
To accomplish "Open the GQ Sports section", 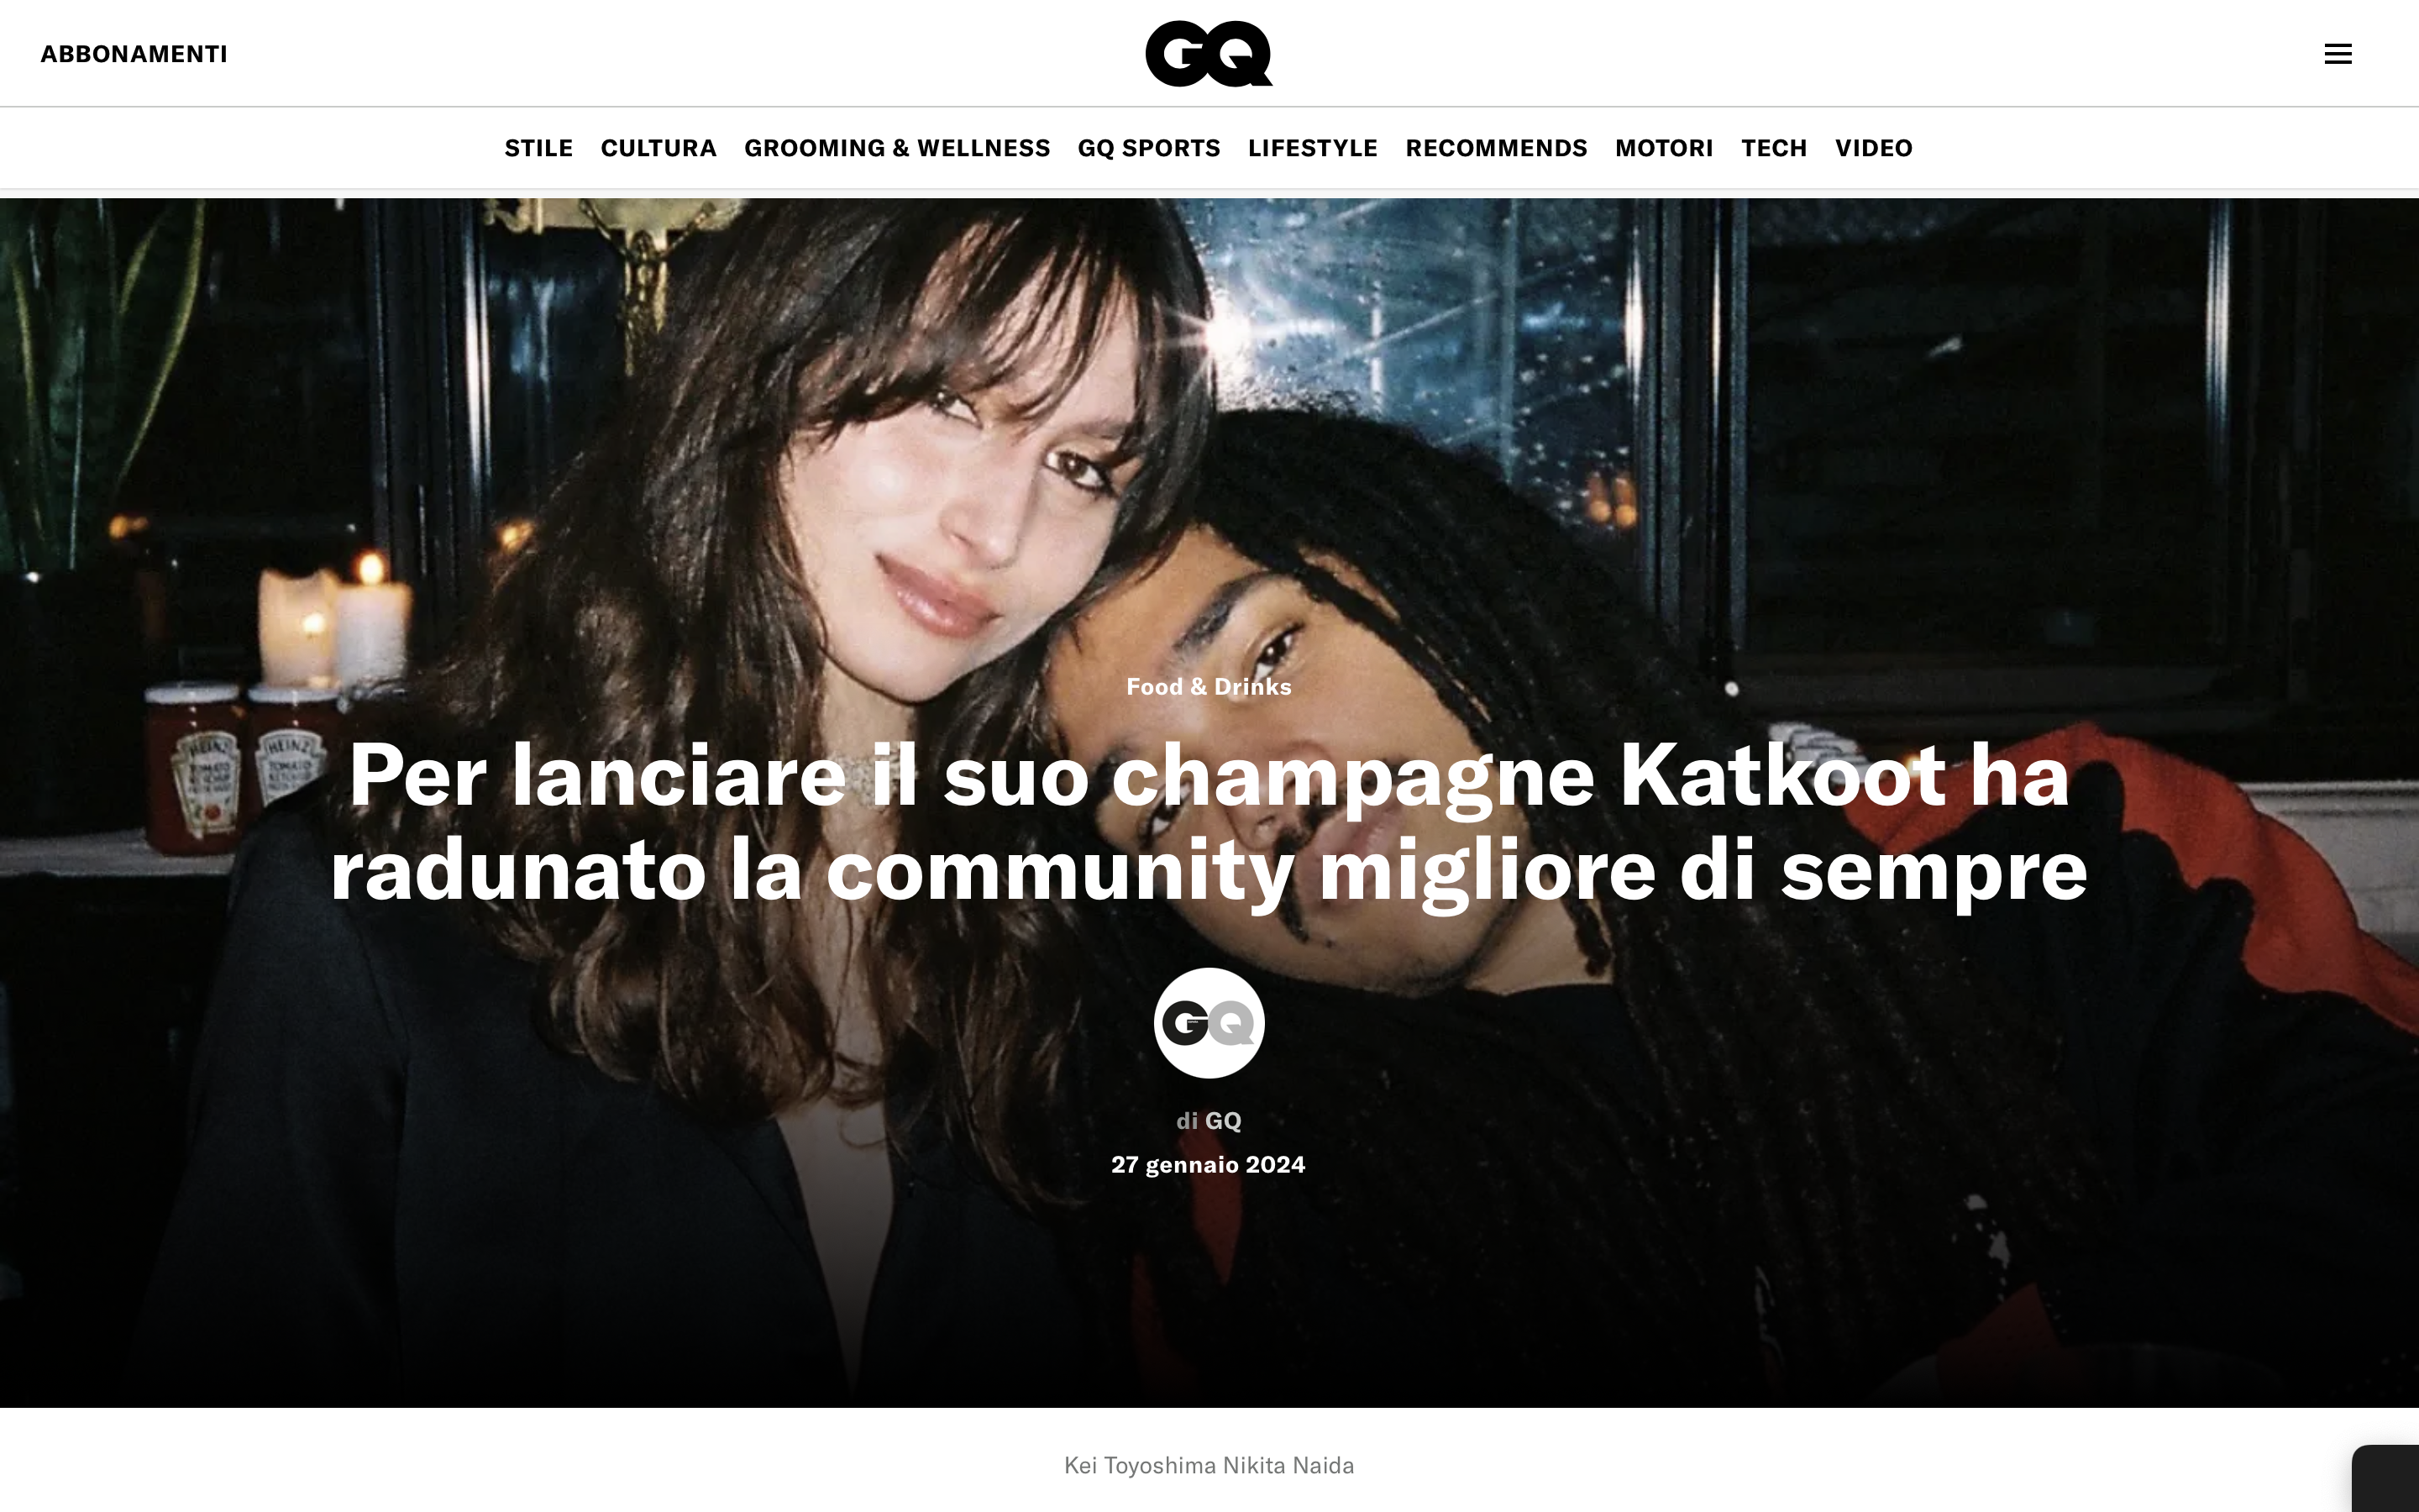I will point(1148,148).
